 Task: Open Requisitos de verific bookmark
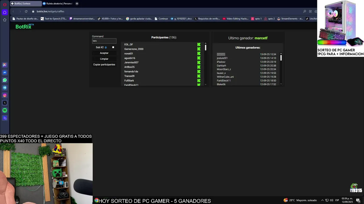pos(207,19)
